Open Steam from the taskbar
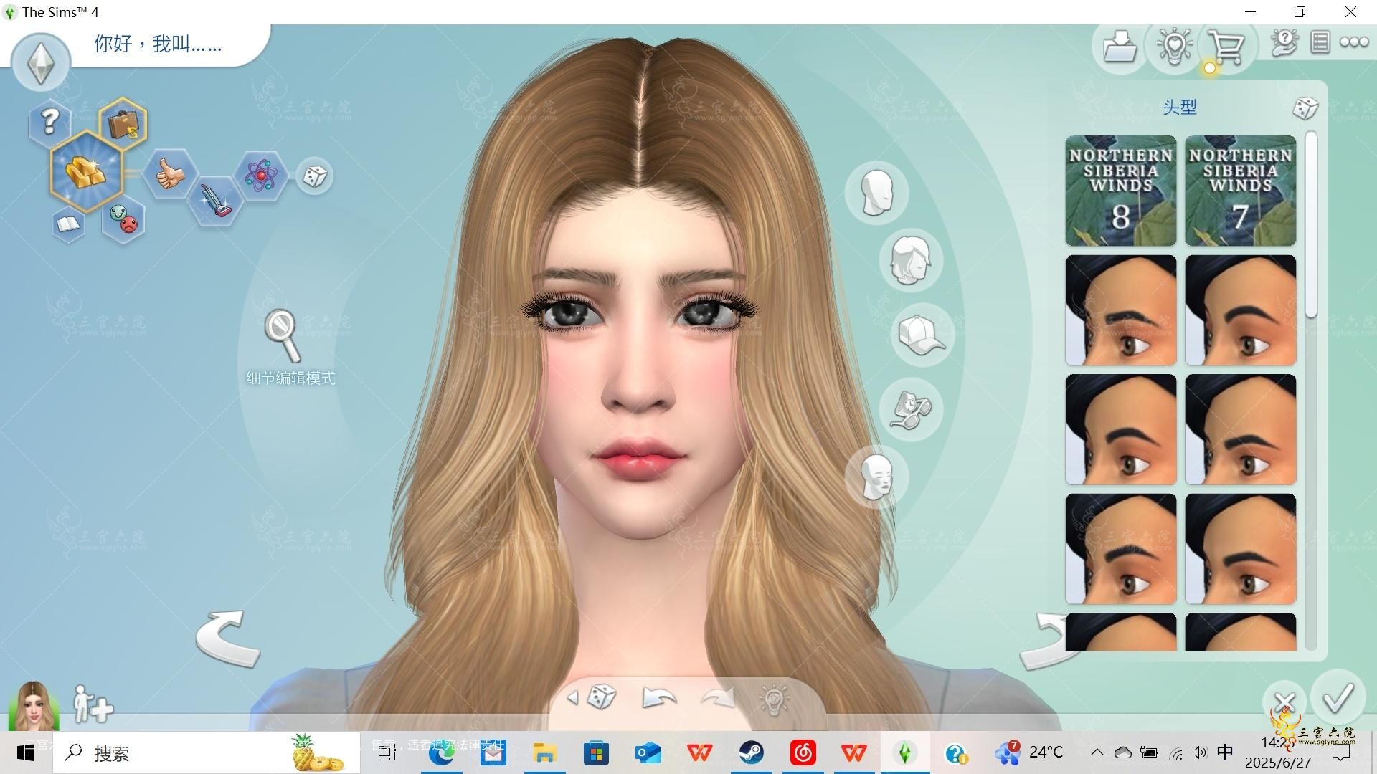1377x774 pixels. [x=751, y=753]
